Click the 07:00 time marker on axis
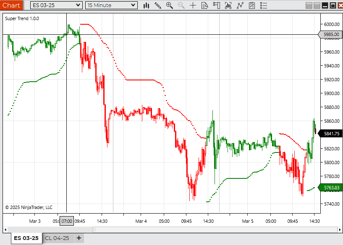The height and width of the screenshot is (245, 343). click(67, 221)
